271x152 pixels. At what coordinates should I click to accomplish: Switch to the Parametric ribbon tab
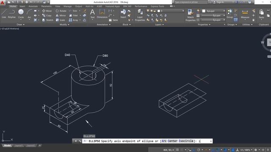point(46,6)
